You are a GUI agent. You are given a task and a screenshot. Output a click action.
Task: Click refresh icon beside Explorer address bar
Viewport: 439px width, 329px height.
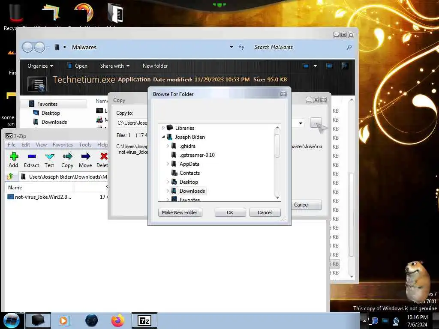point(241,47)
